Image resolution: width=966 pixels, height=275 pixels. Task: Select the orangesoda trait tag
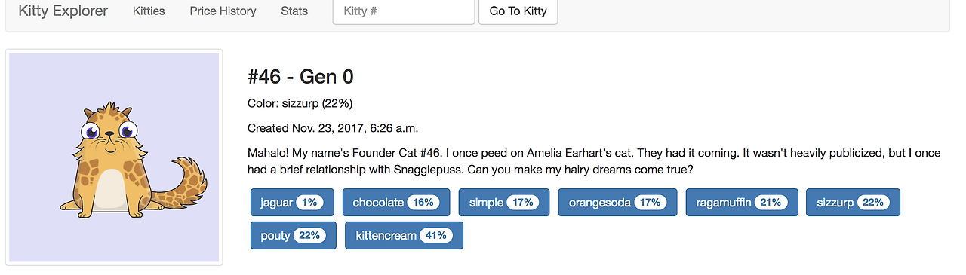click(618, 203)
